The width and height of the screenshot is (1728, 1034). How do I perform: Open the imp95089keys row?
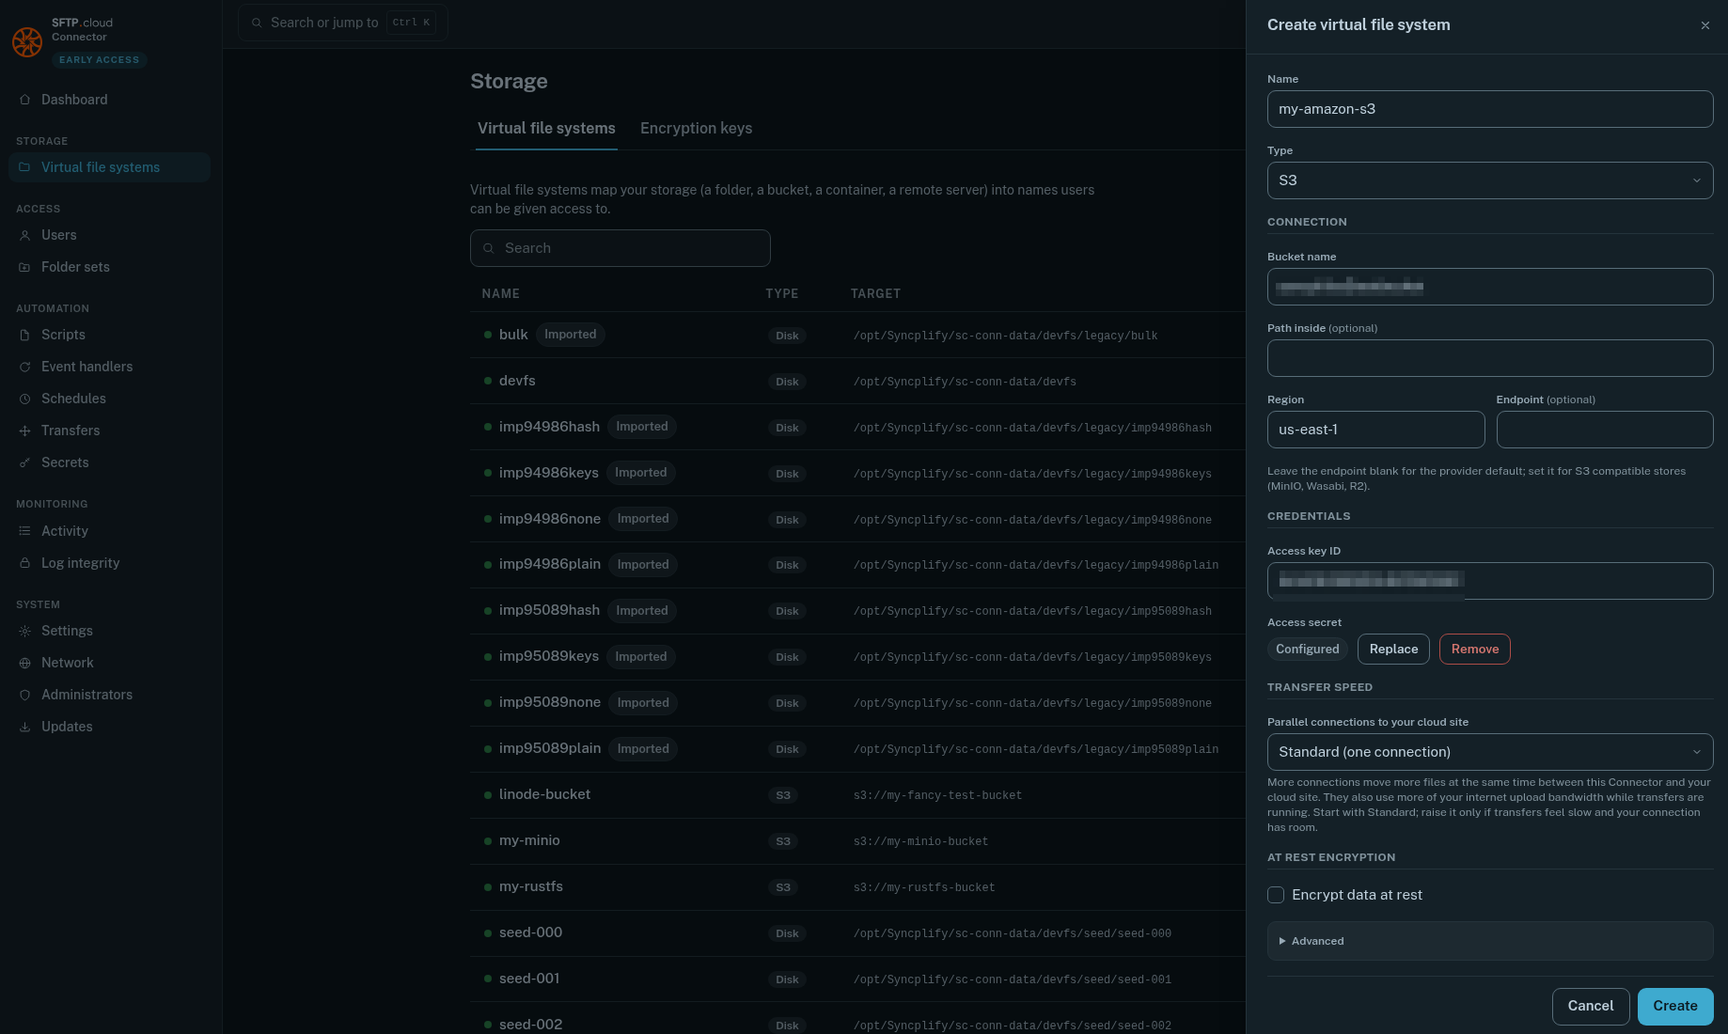(x=857, y=657)
